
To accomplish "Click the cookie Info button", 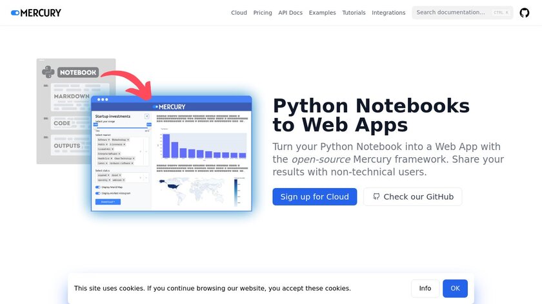I will [425, 289].
